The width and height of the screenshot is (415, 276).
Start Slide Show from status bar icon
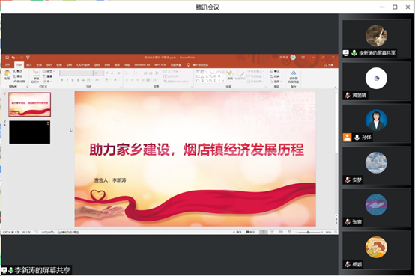pyautogui.click(x=290, y=232)
